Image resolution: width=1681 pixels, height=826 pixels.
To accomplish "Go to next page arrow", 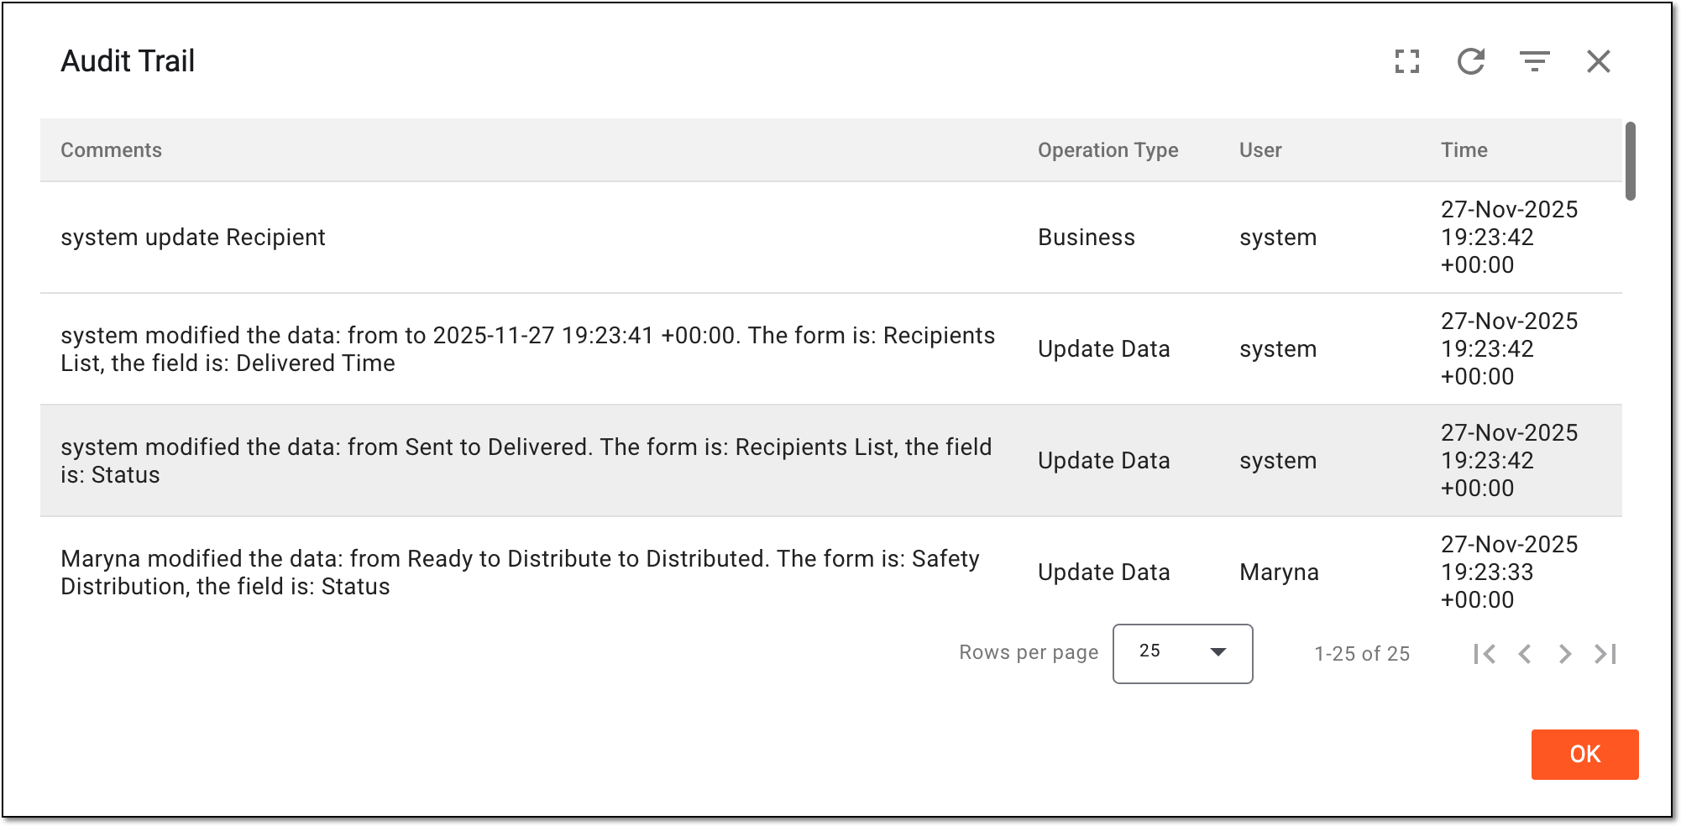I will [1565, 654].
